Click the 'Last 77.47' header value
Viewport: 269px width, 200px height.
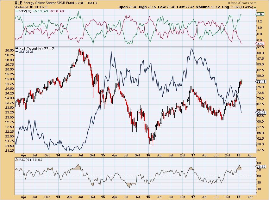pyautogui.click(x=185, y=7)
